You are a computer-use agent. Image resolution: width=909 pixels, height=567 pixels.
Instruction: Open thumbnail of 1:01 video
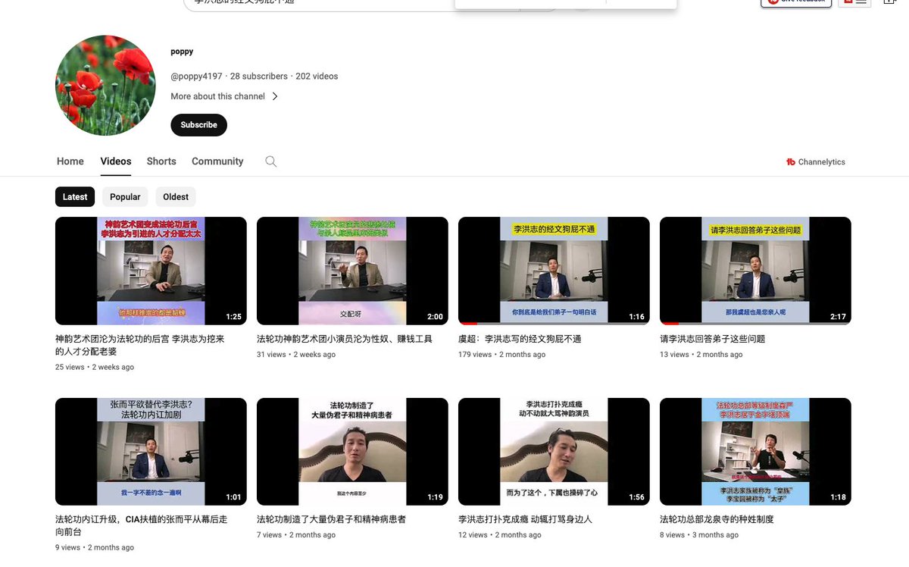tap(151, 452)
